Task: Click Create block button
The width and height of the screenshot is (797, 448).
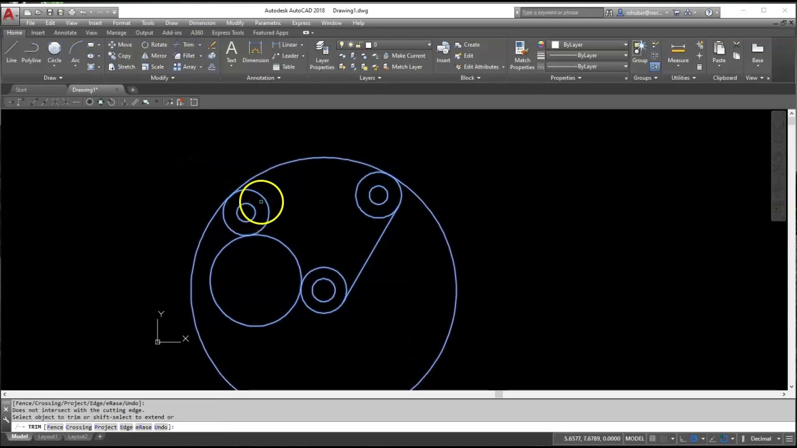Action: (466, 45)
